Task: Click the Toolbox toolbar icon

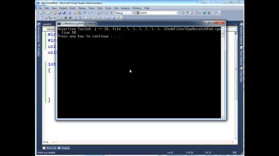Action: coord(200,13)
